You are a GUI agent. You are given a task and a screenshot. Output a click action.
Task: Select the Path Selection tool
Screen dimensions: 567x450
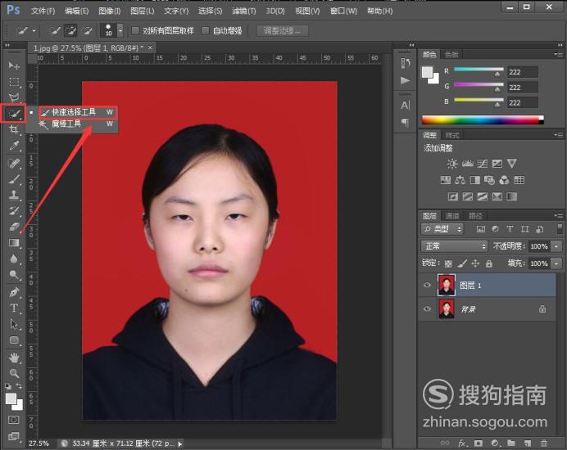click(x=14, y=324)
